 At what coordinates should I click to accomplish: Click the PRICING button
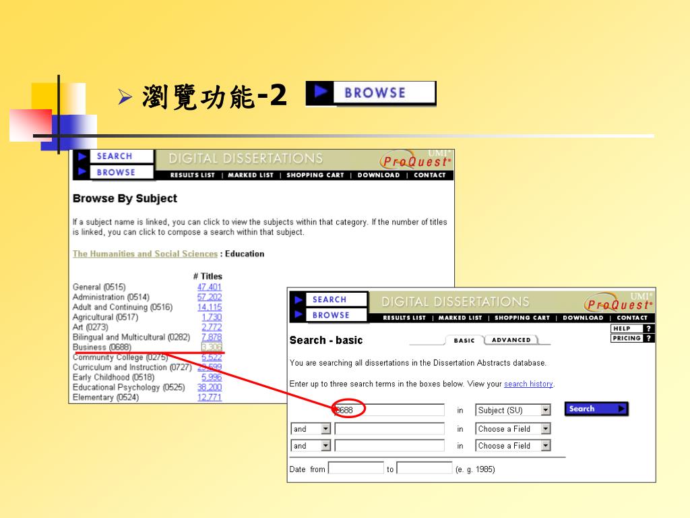coord(632,339)
